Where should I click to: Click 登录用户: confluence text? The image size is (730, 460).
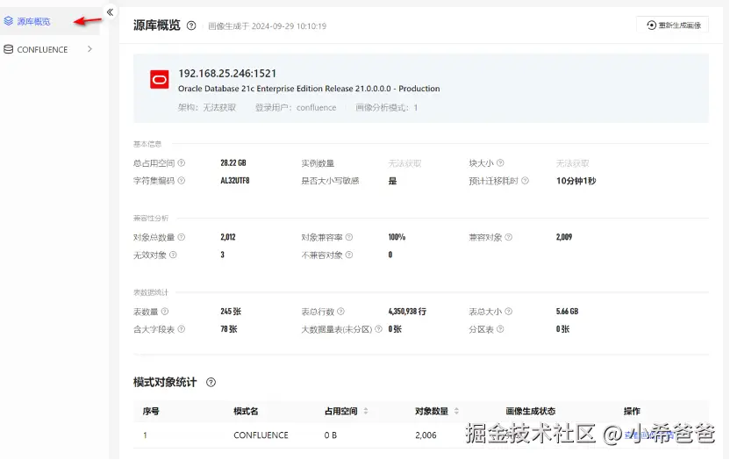(295, 108)
